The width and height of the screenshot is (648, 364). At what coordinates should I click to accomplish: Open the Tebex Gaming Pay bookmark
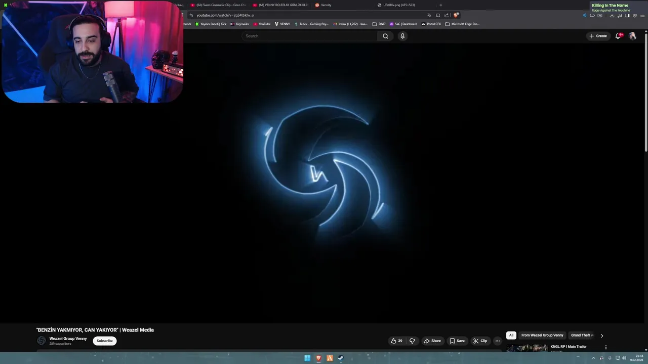tap(311, 24)
